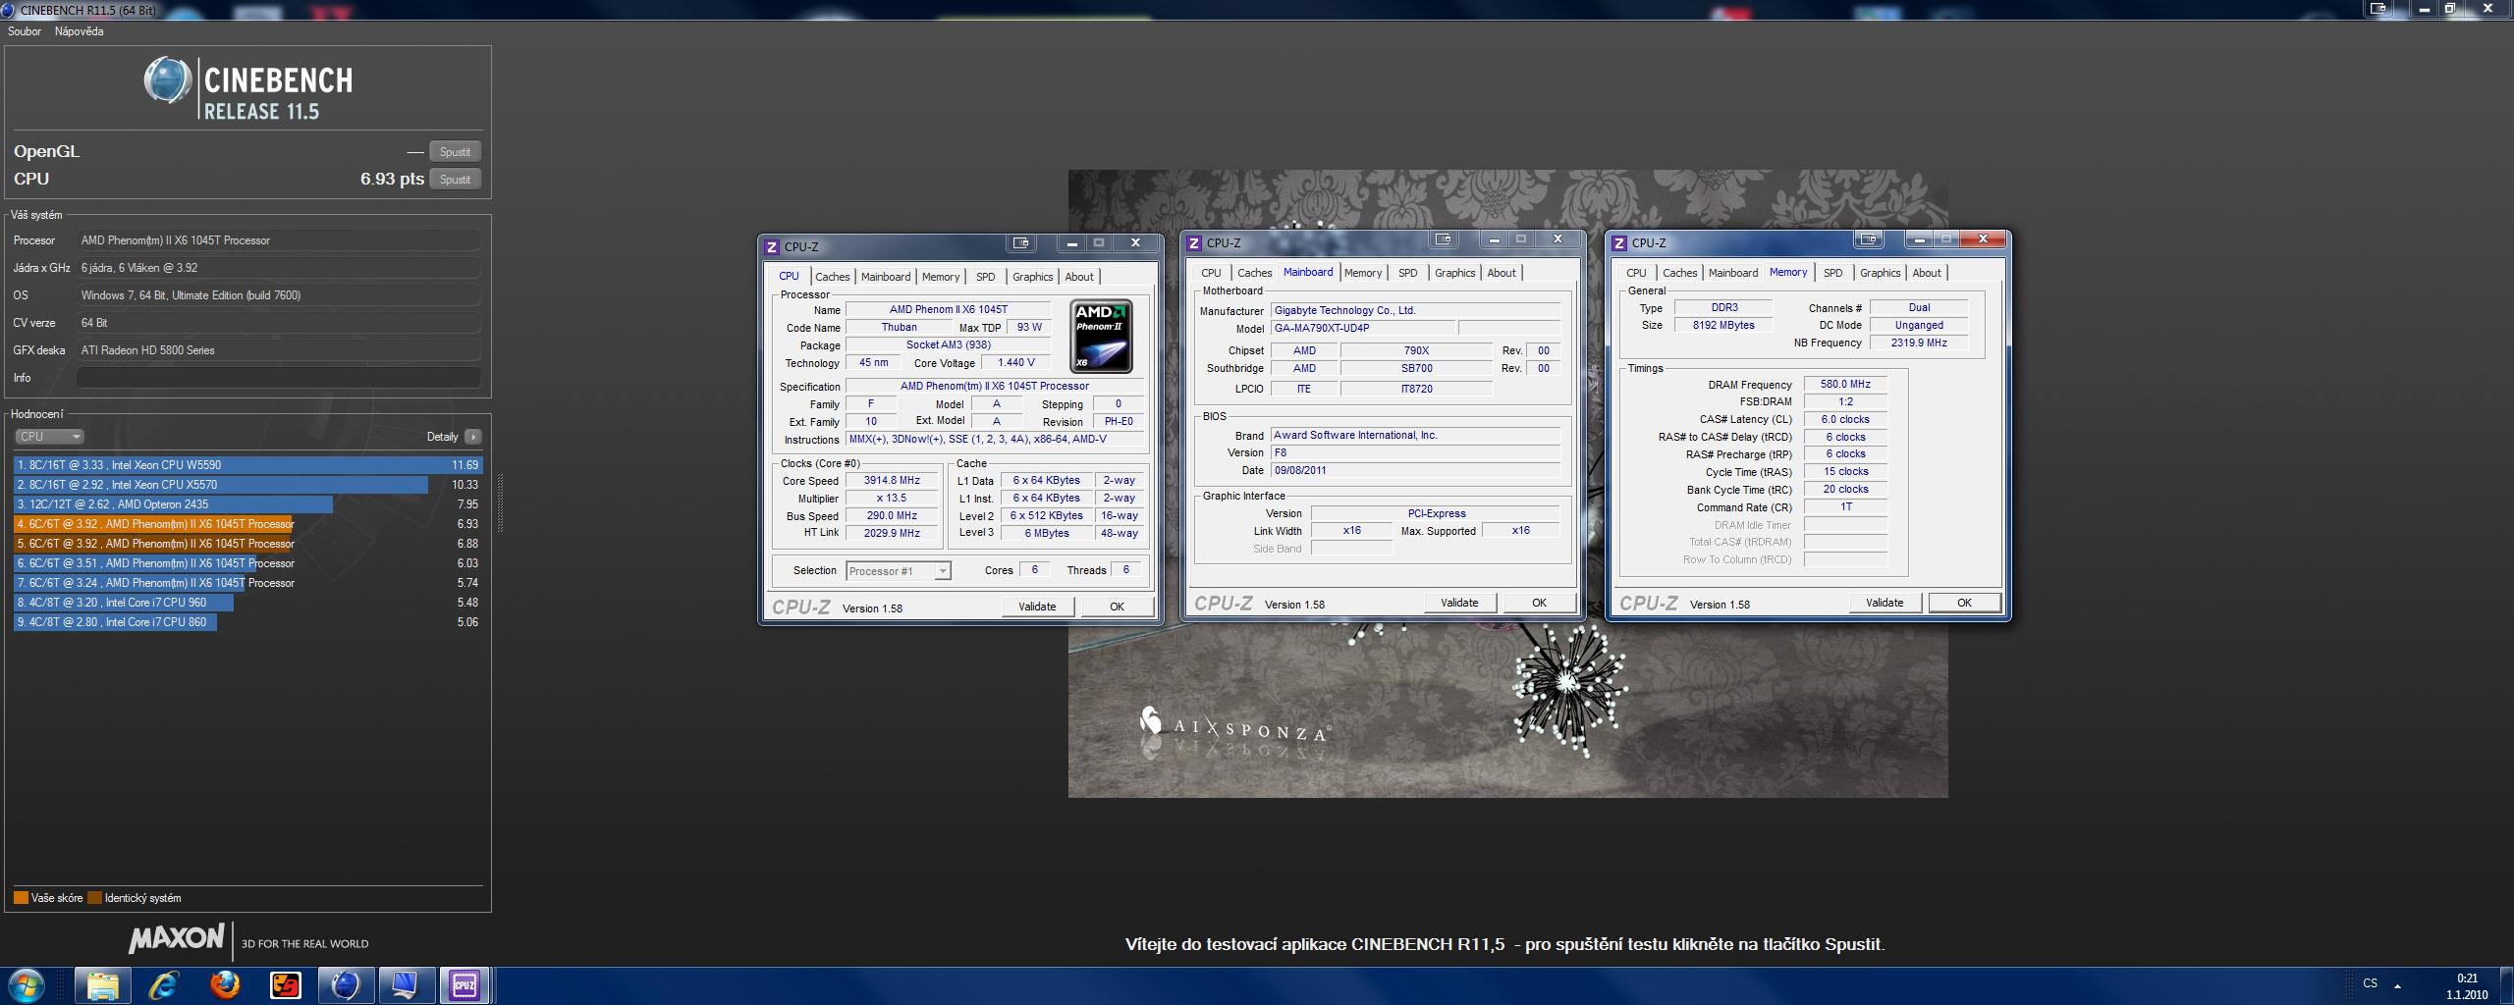The height and width of the screenshot is (1005, 2514).
Task: Click CPU-Z title icon in Mainboard window
Action: tap(1194, 243)
